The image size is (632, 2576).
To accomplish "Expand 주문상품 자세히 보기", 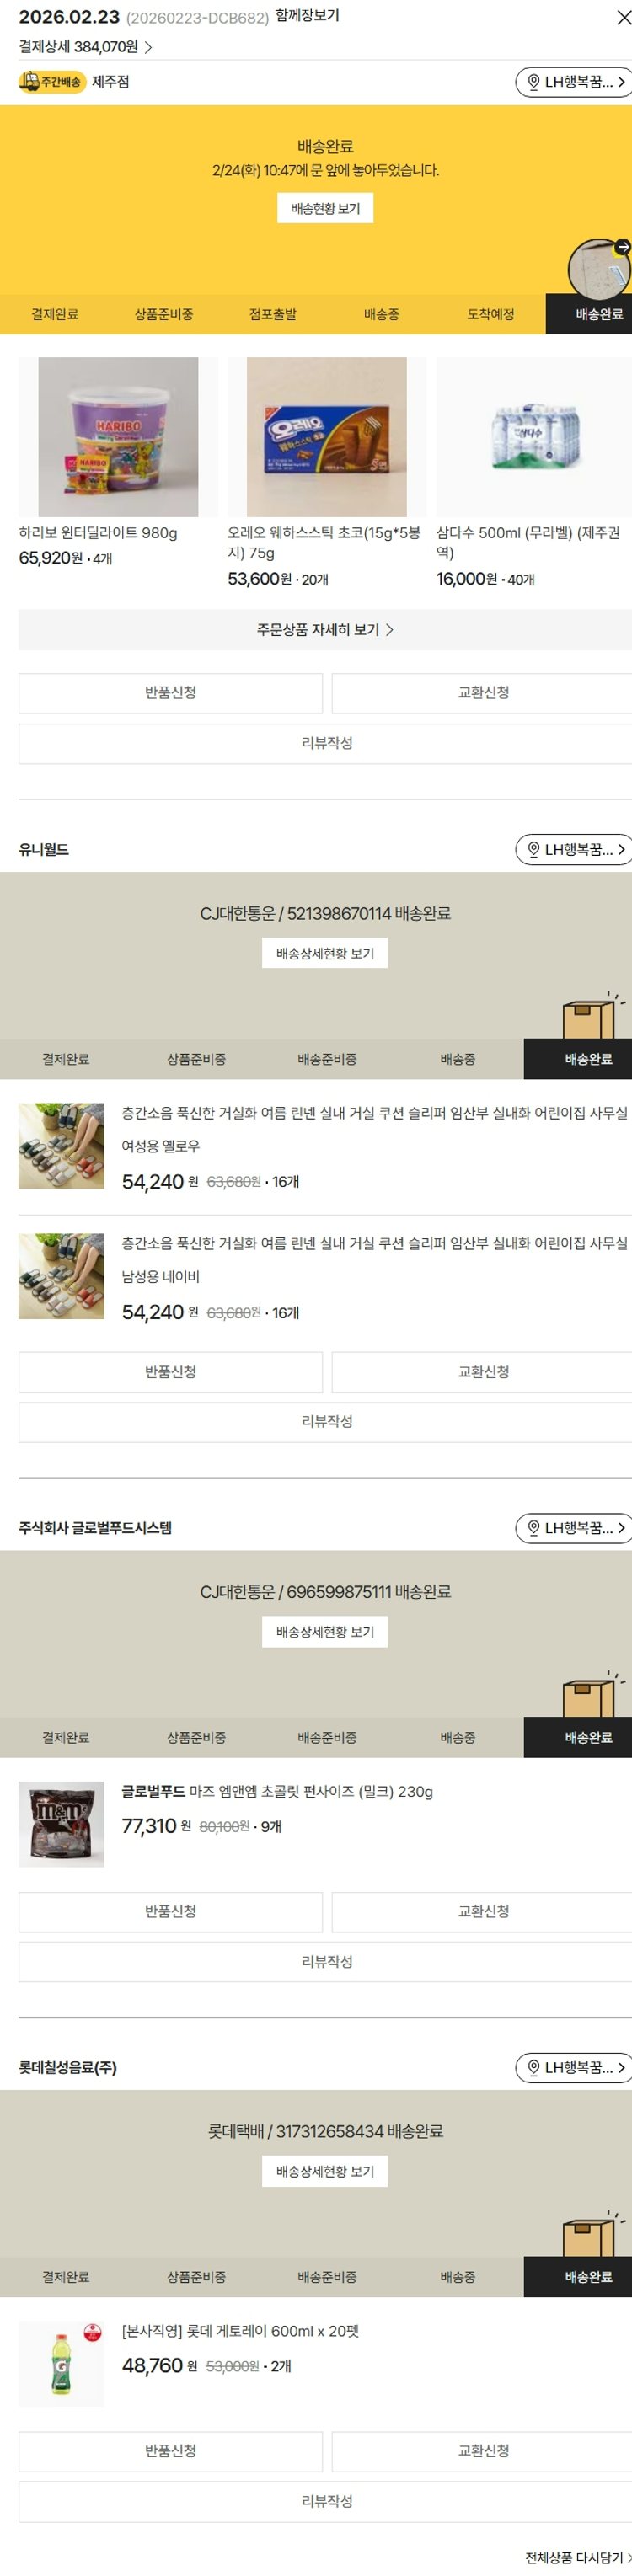I will [x=325, y=630].
